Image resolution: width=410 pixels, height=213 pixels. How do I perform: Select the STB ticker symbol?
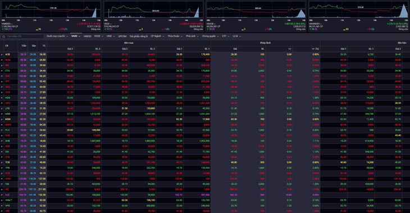[x=7, y=157]
